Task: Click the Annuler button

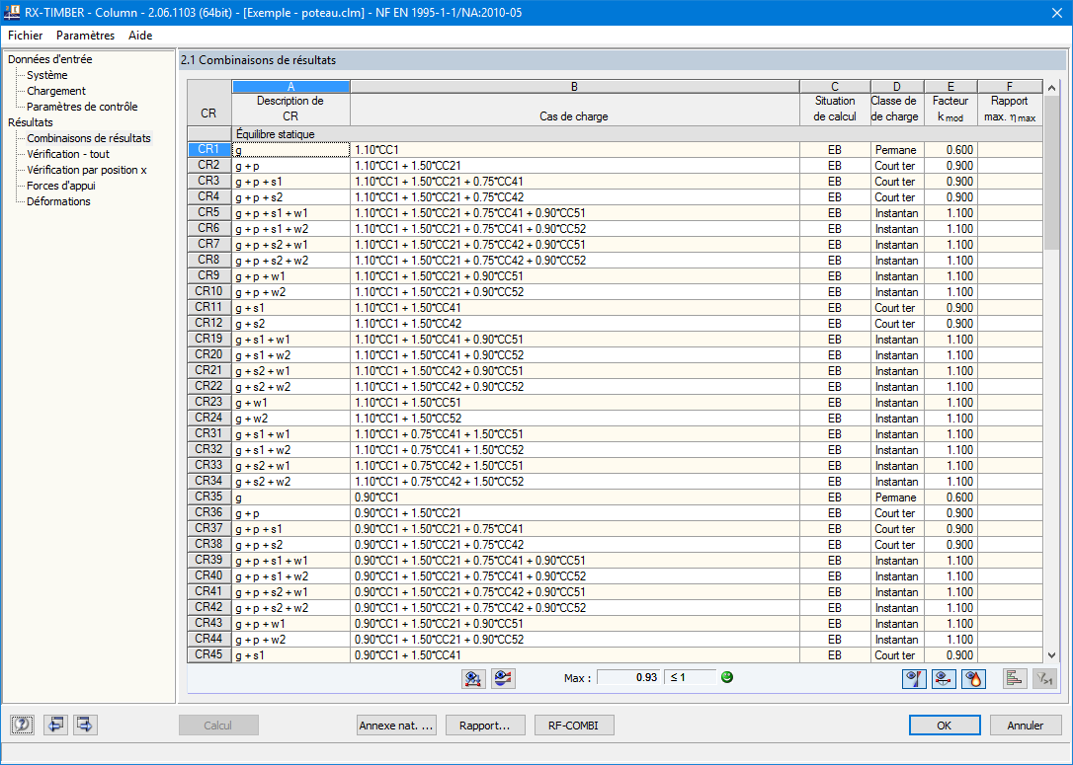Action: 1026,726
